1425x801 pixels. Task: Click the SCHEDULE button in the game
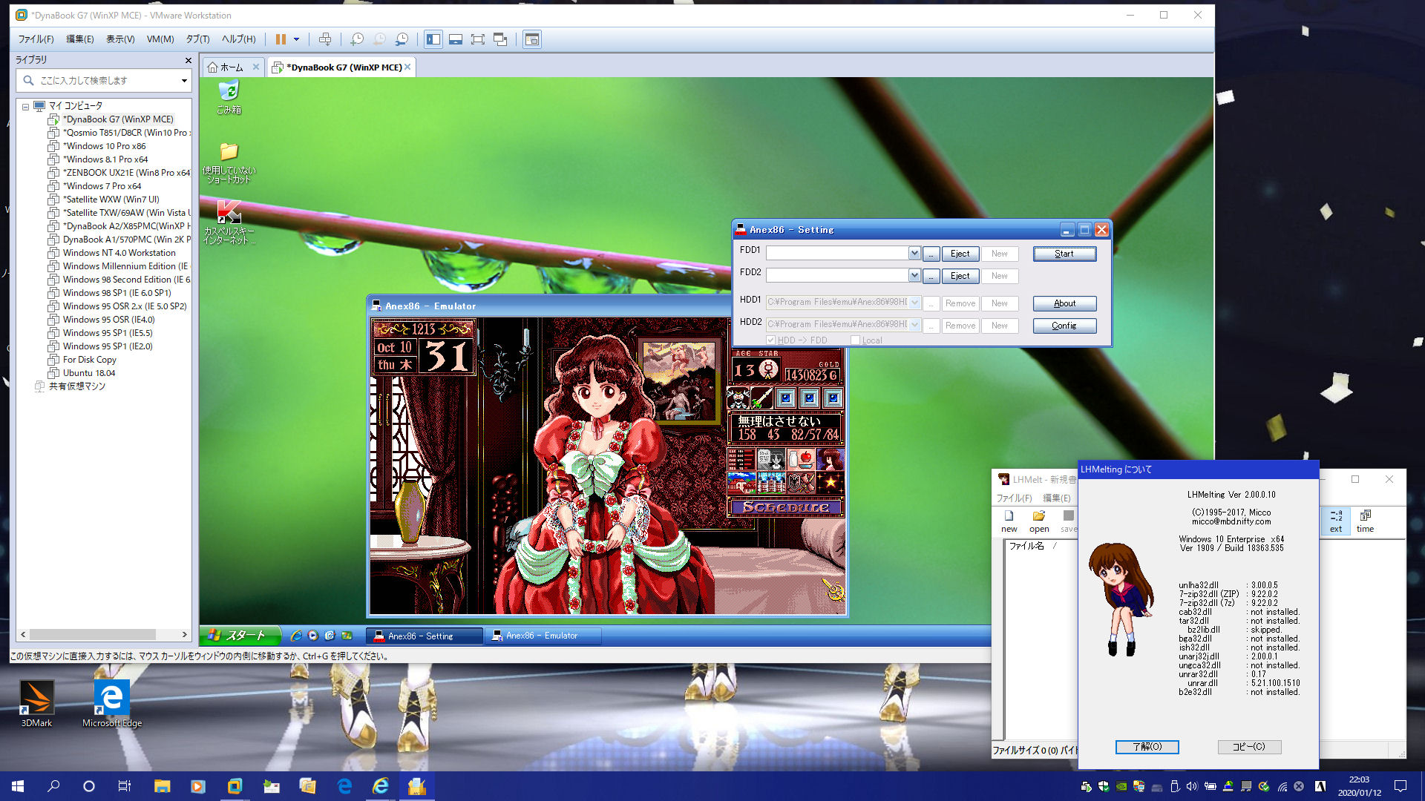(x=786, y=507)
